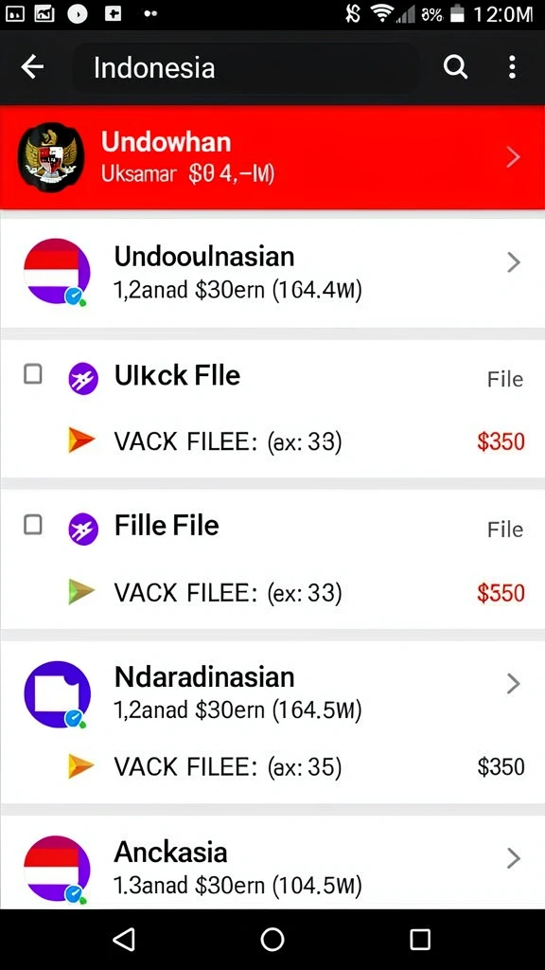Tap the Anckasia flag avatar
The height and width of the screenshot is (970, 545).
(57, 870)
